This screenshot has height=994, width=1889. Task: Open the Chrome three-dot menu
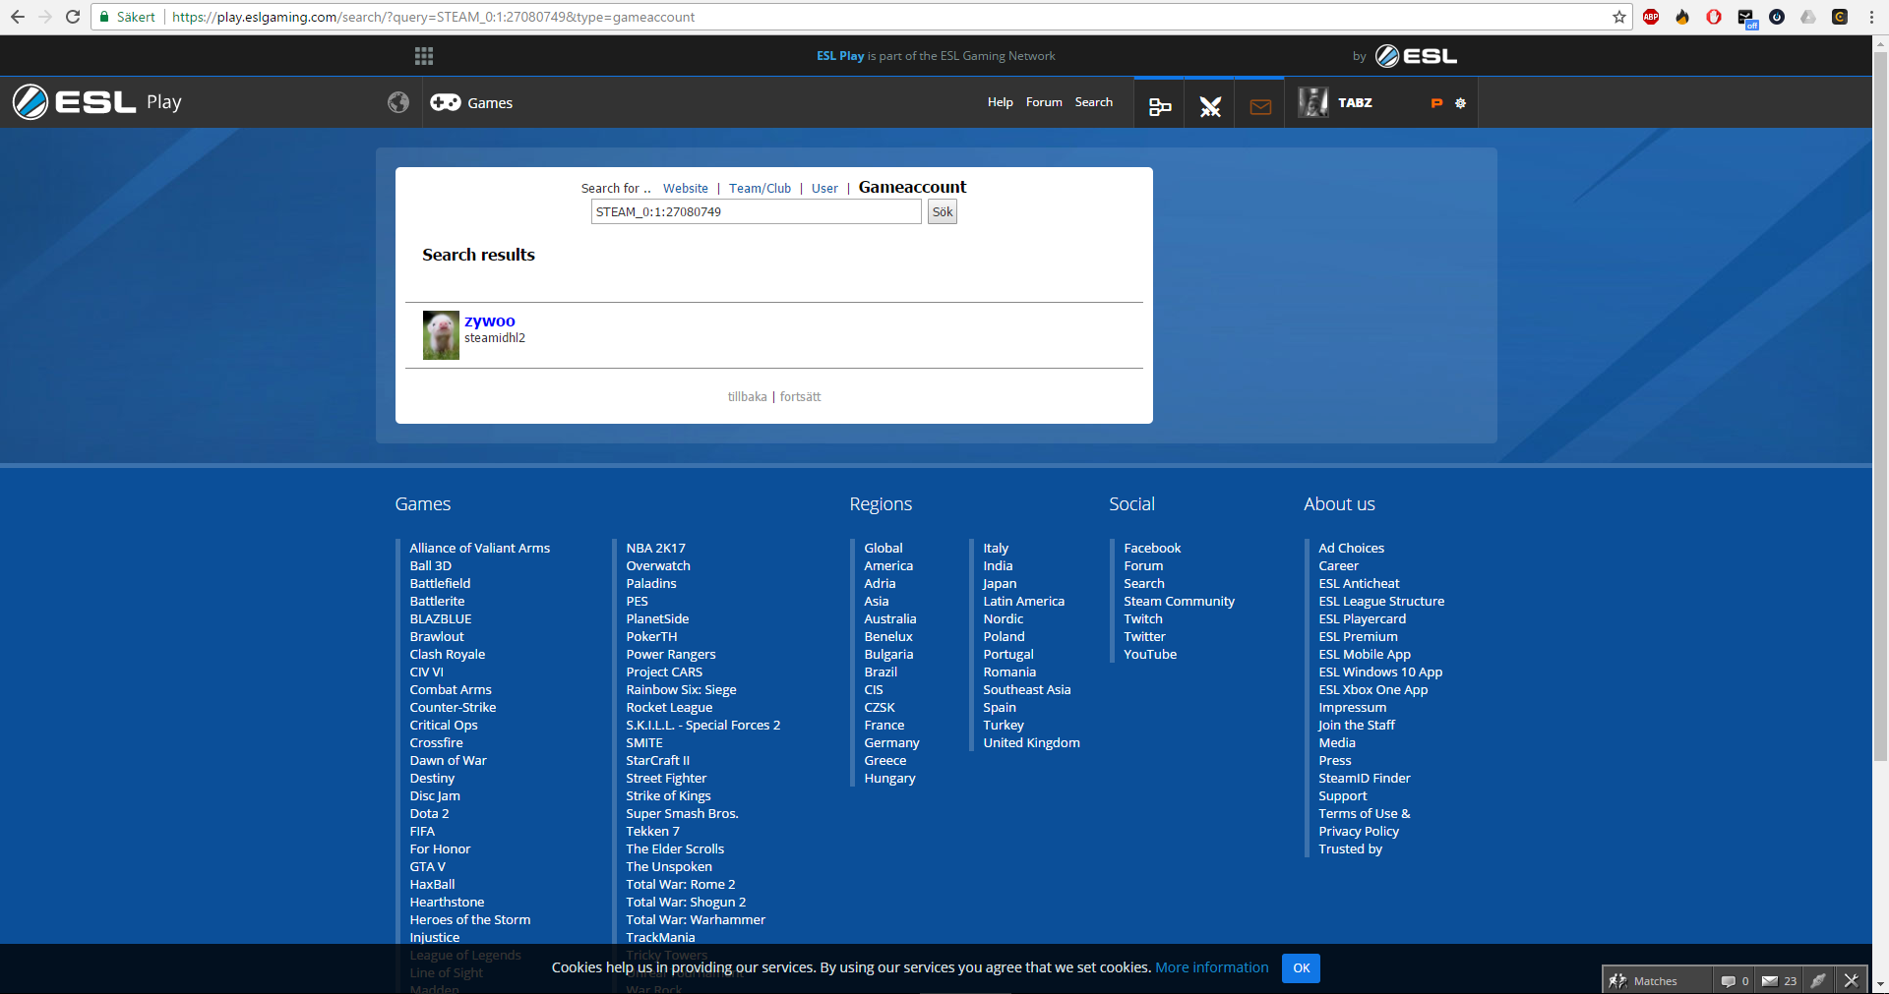(x=1871, y=17)
